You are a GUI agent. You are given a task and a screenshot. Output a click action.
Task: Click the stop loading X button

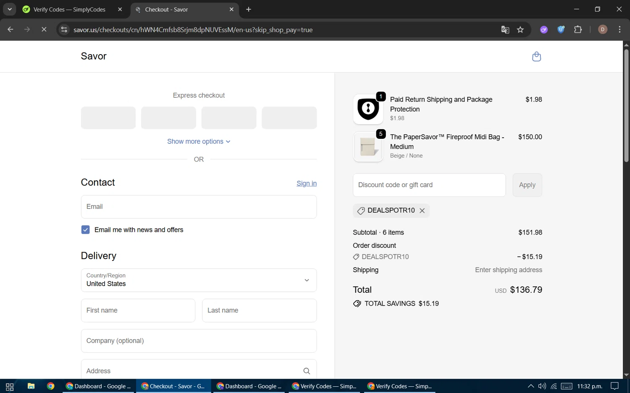point(44,30)
